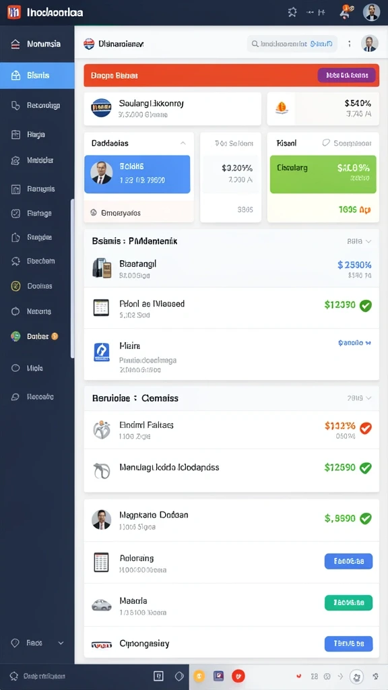
Task: Collapse the Dadadoias panel chevron
Action: tap(183, 143)
